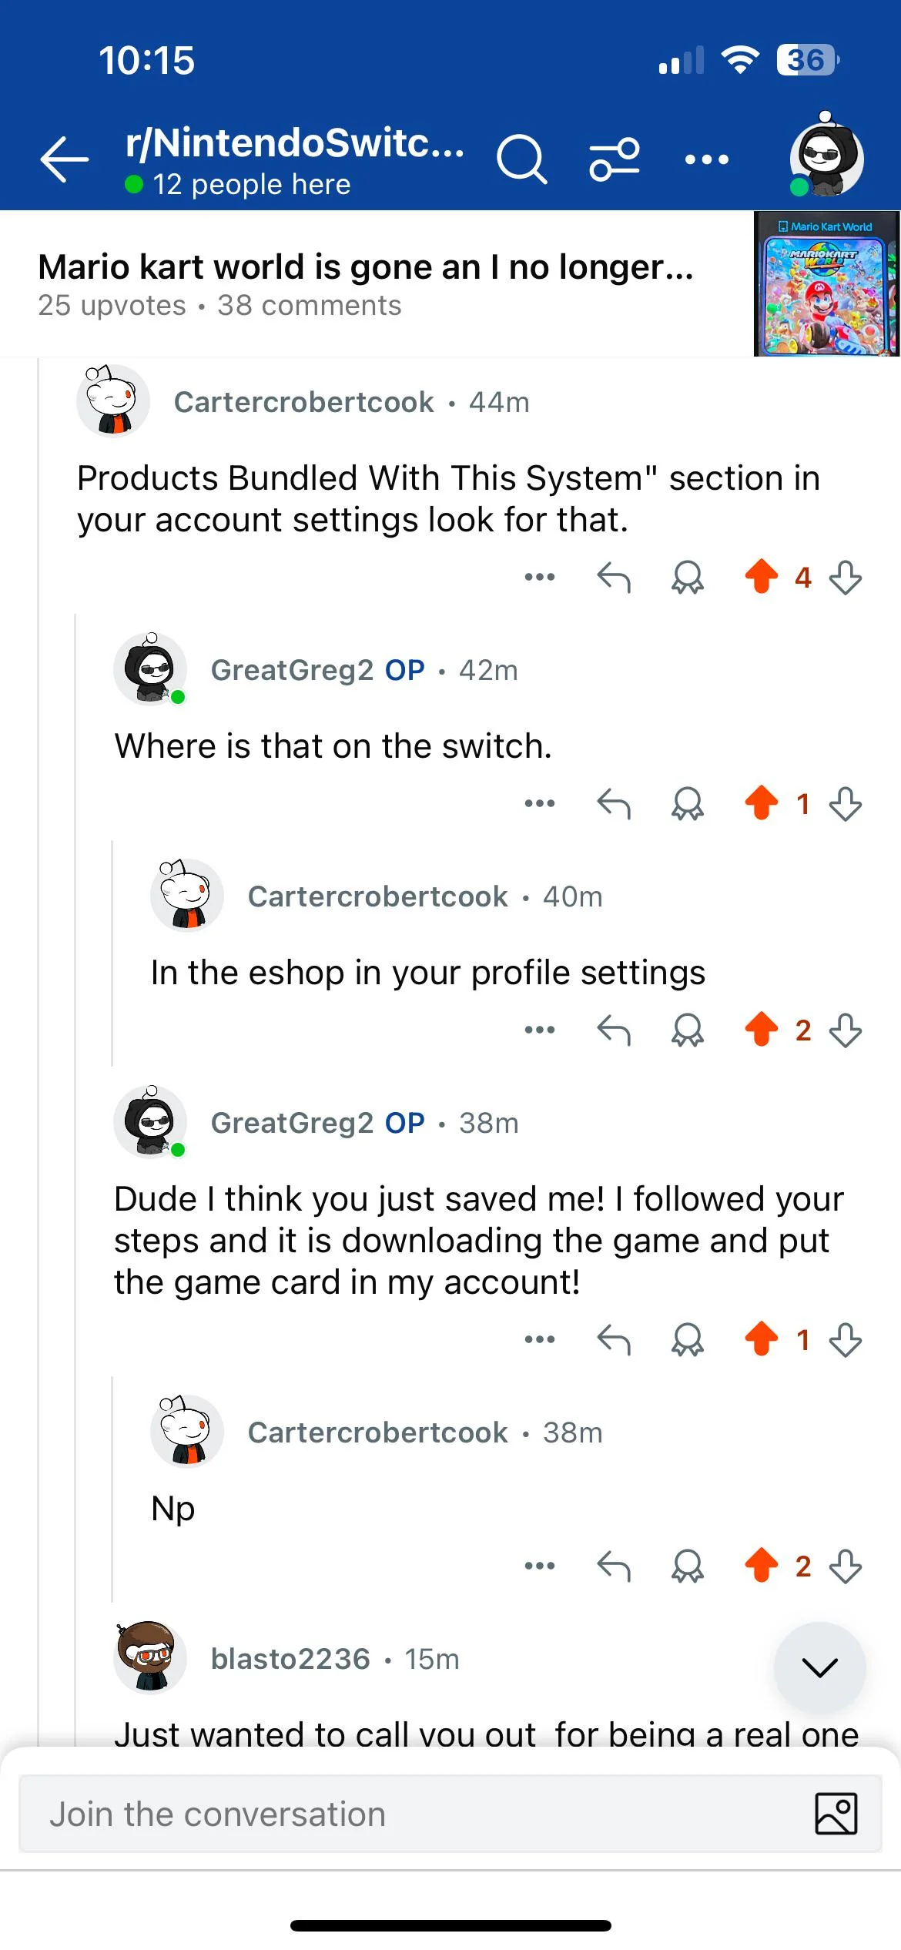View the 38 comments count
Viewport: 901px width, 1950px height.
pos(310,306)
